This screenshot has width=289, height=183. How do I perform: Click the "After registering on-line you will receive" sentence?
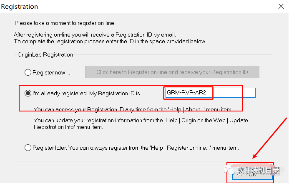point(95,35)
